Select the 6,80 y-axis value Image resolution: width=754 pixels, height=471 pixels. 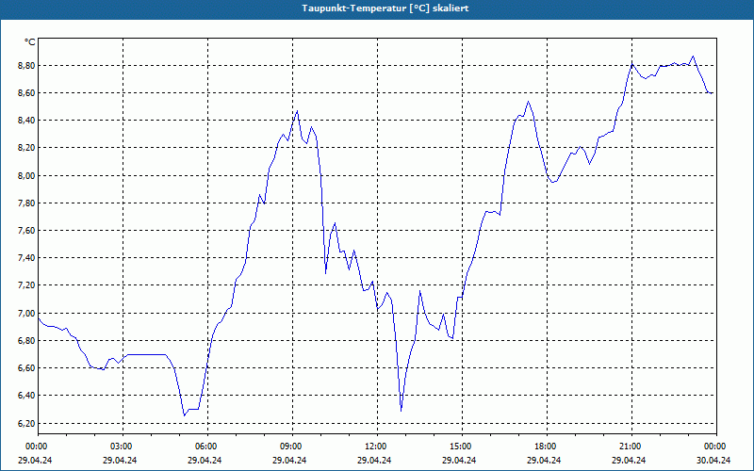(26, 340)
